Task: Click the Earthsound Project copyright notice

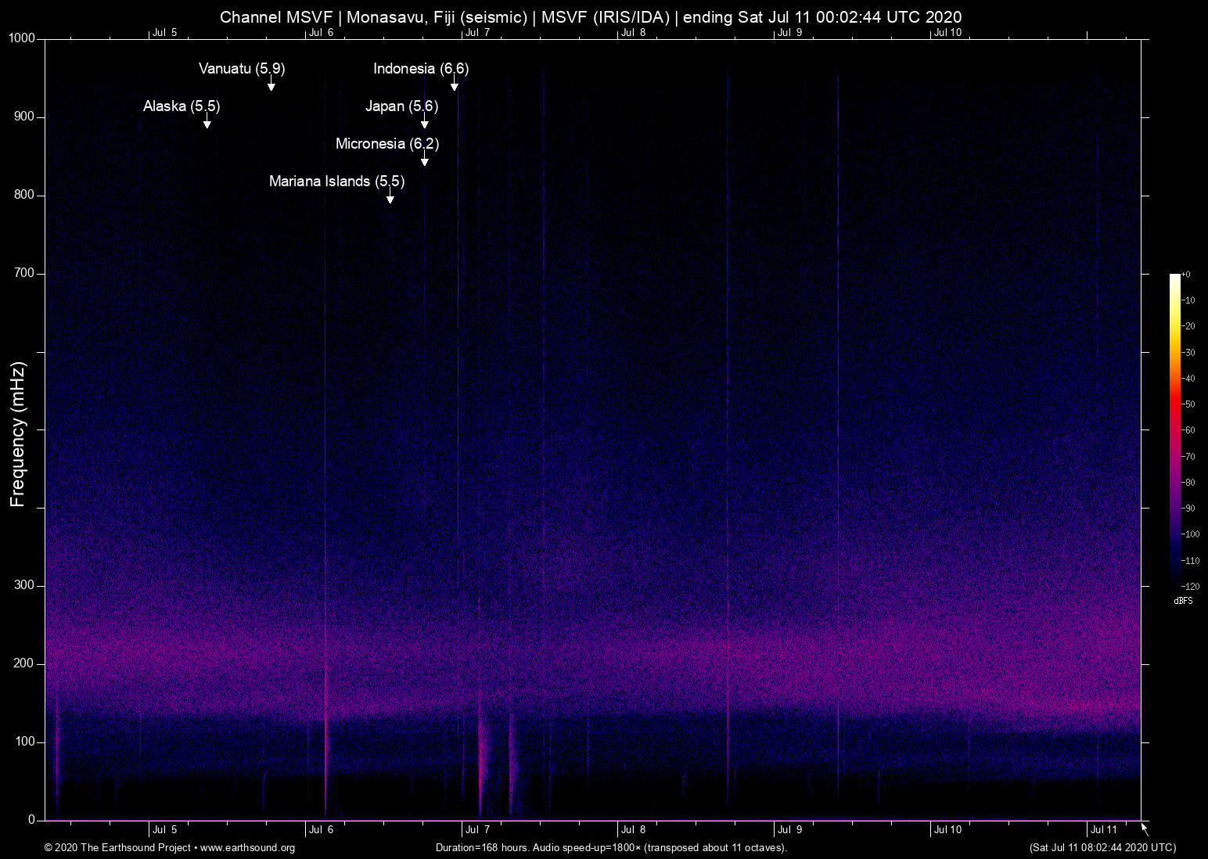Action: (117, 848)
